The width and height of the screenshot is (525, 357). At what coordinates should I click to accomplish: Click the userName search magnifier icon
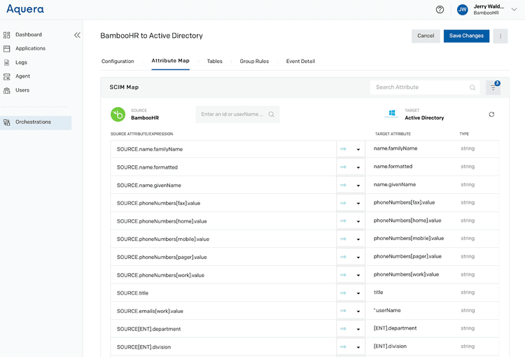pyautogui.click(x=271, y=115)
